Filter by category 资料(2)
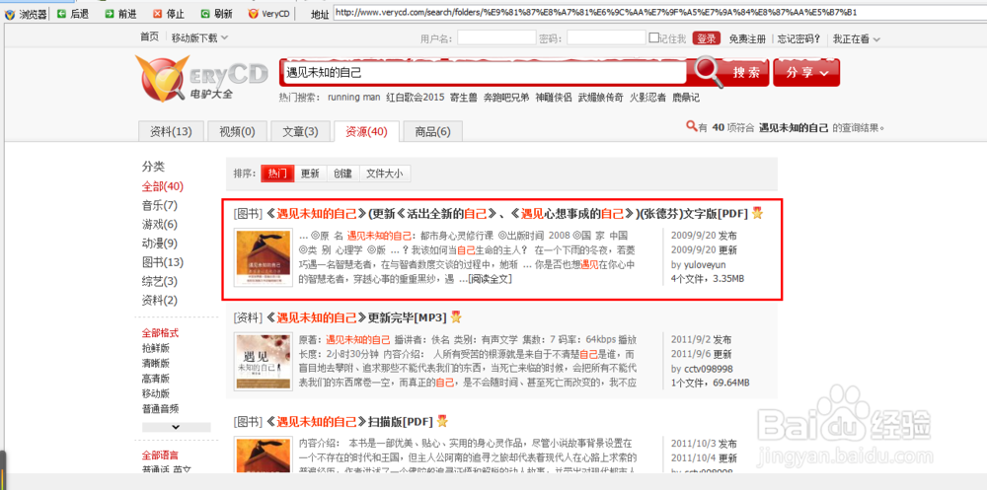 tap(160, 300)
